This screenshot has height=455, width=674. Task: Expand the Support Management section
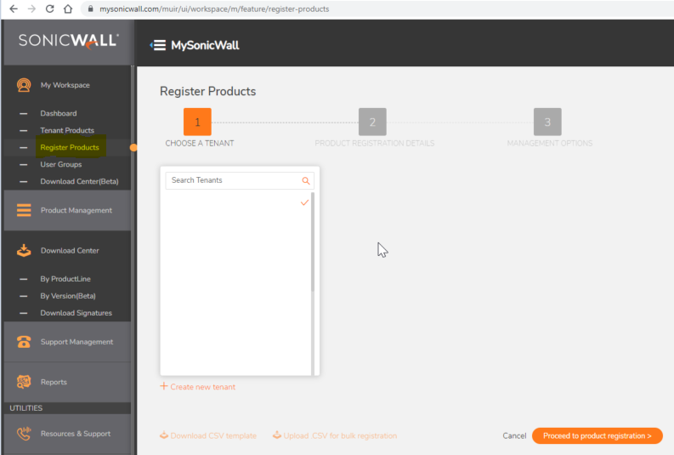click(x=76, y=342)
